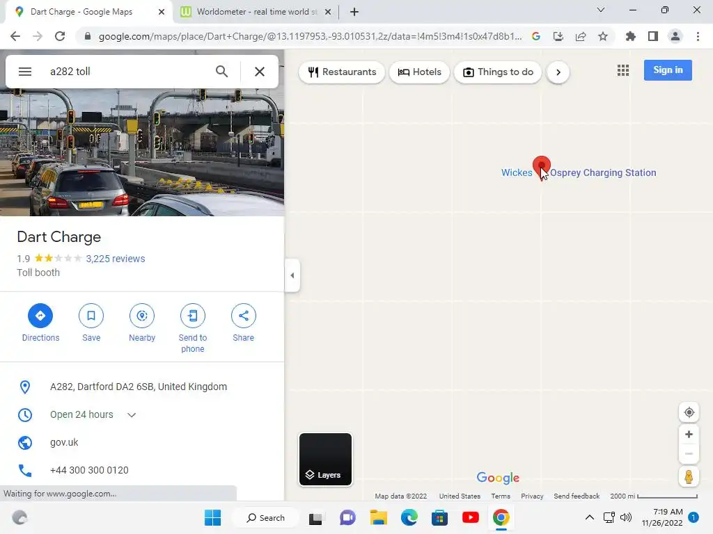Close the Worldometer tab
The height and width of the screenshot is (534, 713).
pos(328,12)
